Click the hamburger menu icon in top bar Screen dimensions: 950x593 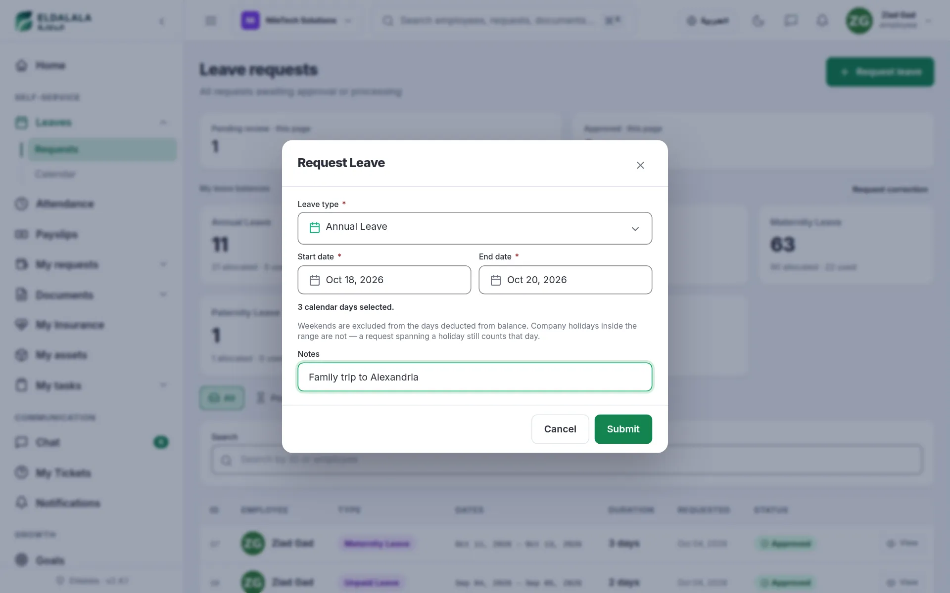[x=211, y=21]
